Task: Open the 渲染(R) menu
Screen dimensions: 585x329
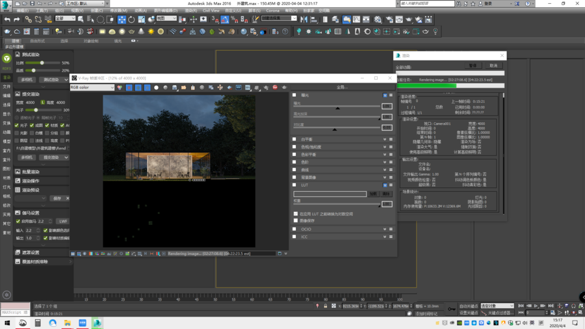Action: coord(190,10)
